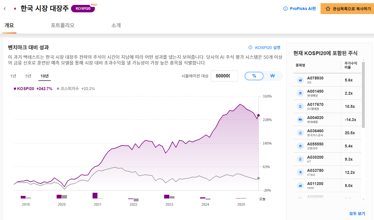Click the A011200 HMM icon
Viewport: 374px width, 220px height.
pos(300,186)
